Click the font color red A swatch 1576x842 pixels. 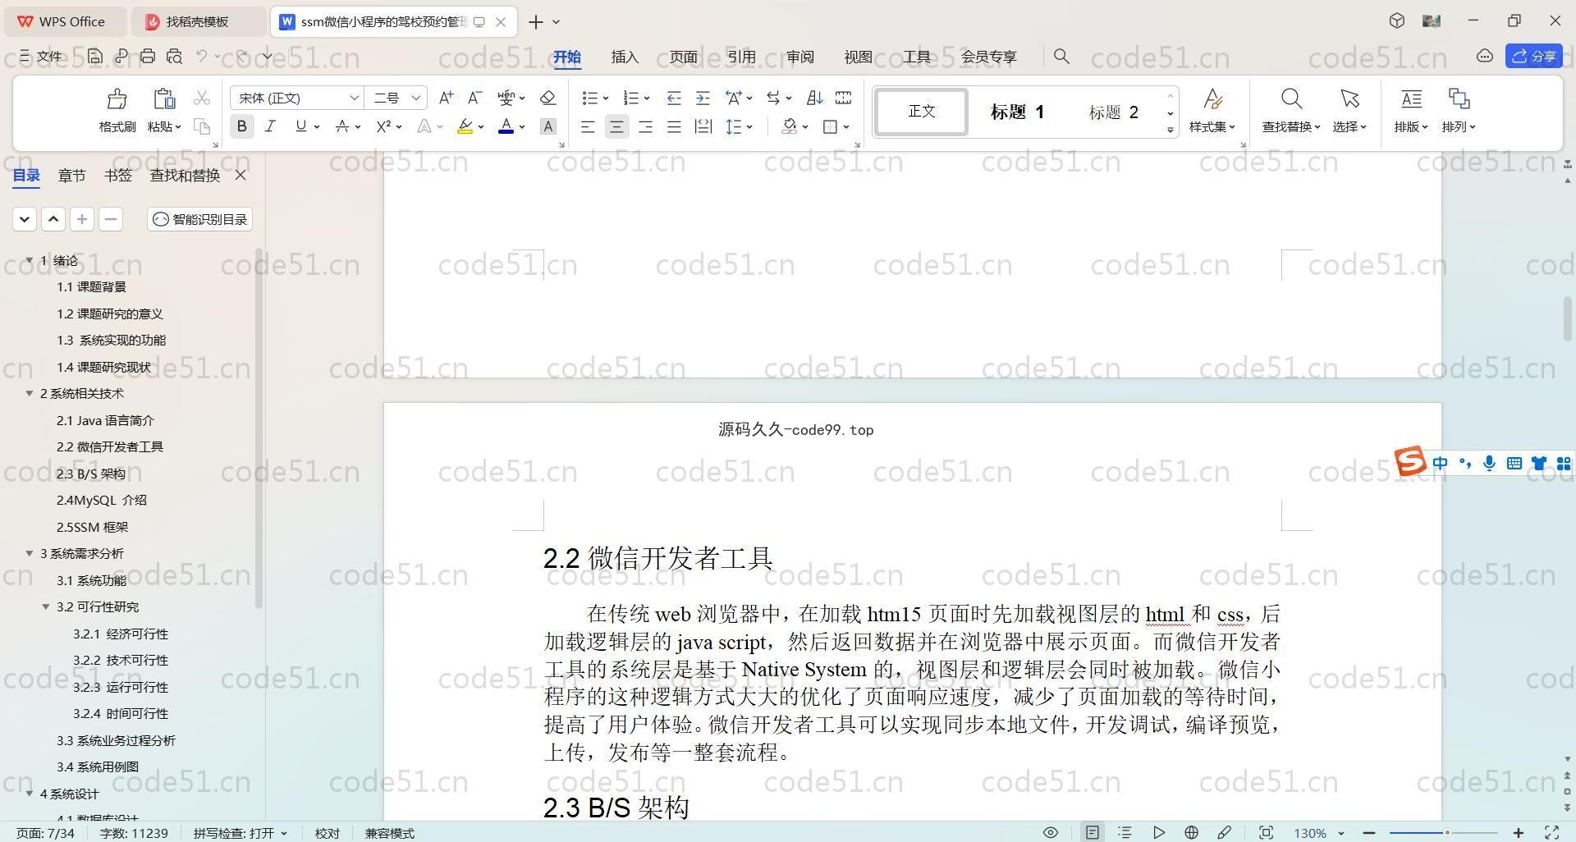point(506,126)
